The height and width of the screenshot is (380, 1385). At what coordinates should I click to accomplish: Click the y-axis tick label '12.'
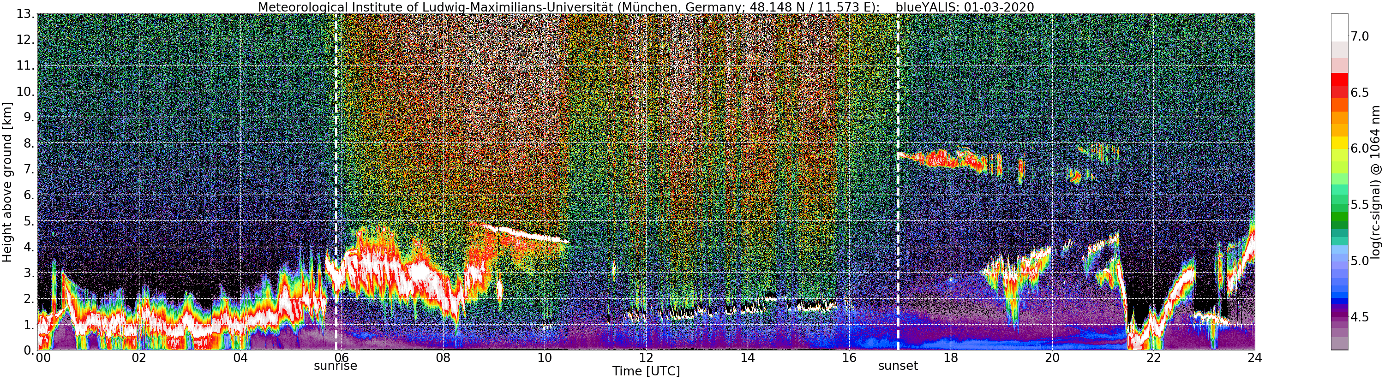25,40
